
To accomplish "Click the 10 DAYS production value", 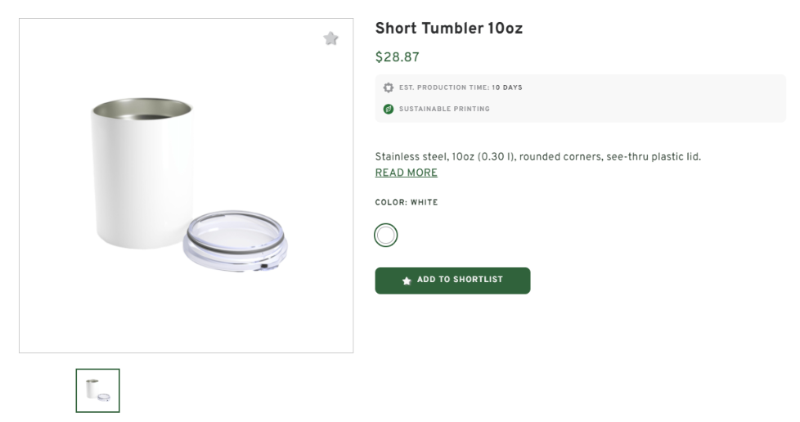I will [507, 88].
